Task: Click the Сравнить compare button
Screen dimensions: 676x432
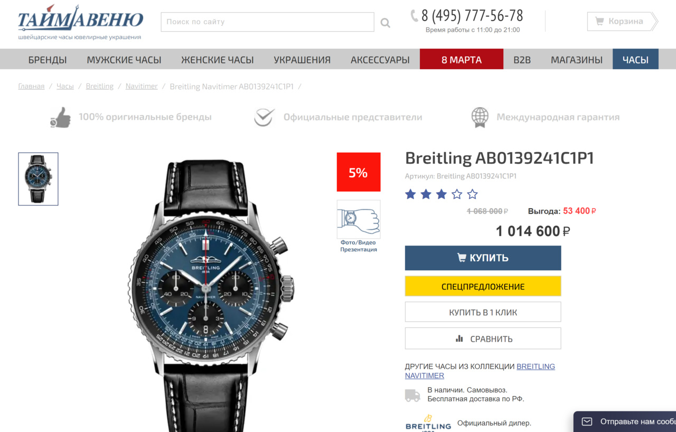Action: [483, 339]
